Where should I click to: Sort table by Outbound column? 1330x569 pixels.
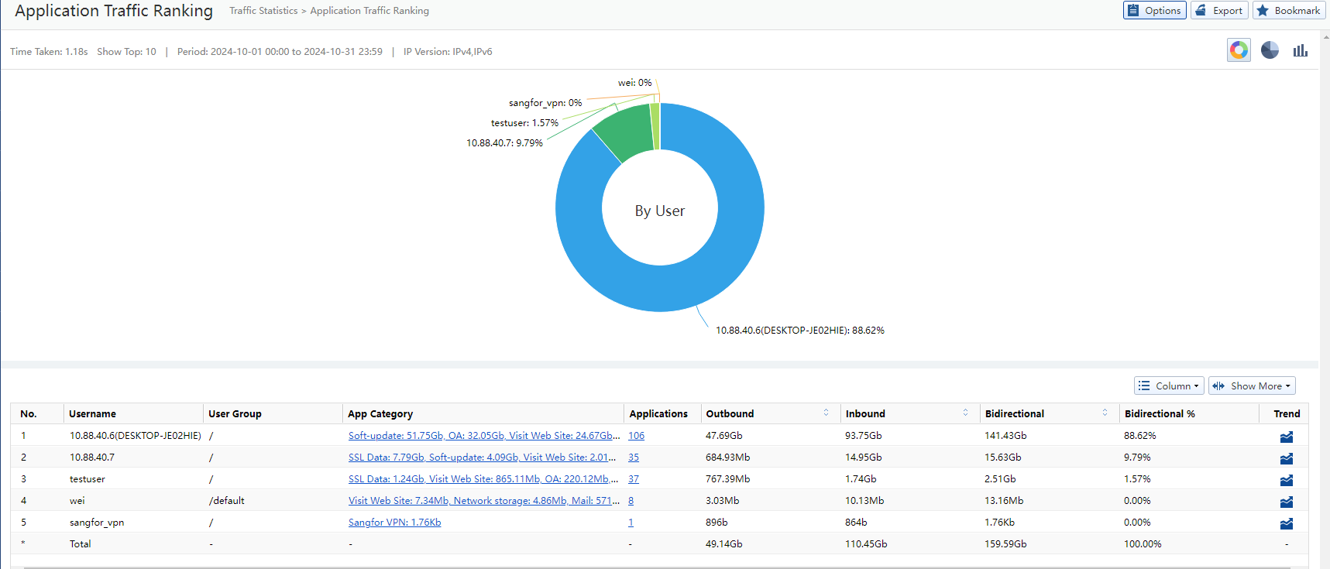(x=826, y=413)
